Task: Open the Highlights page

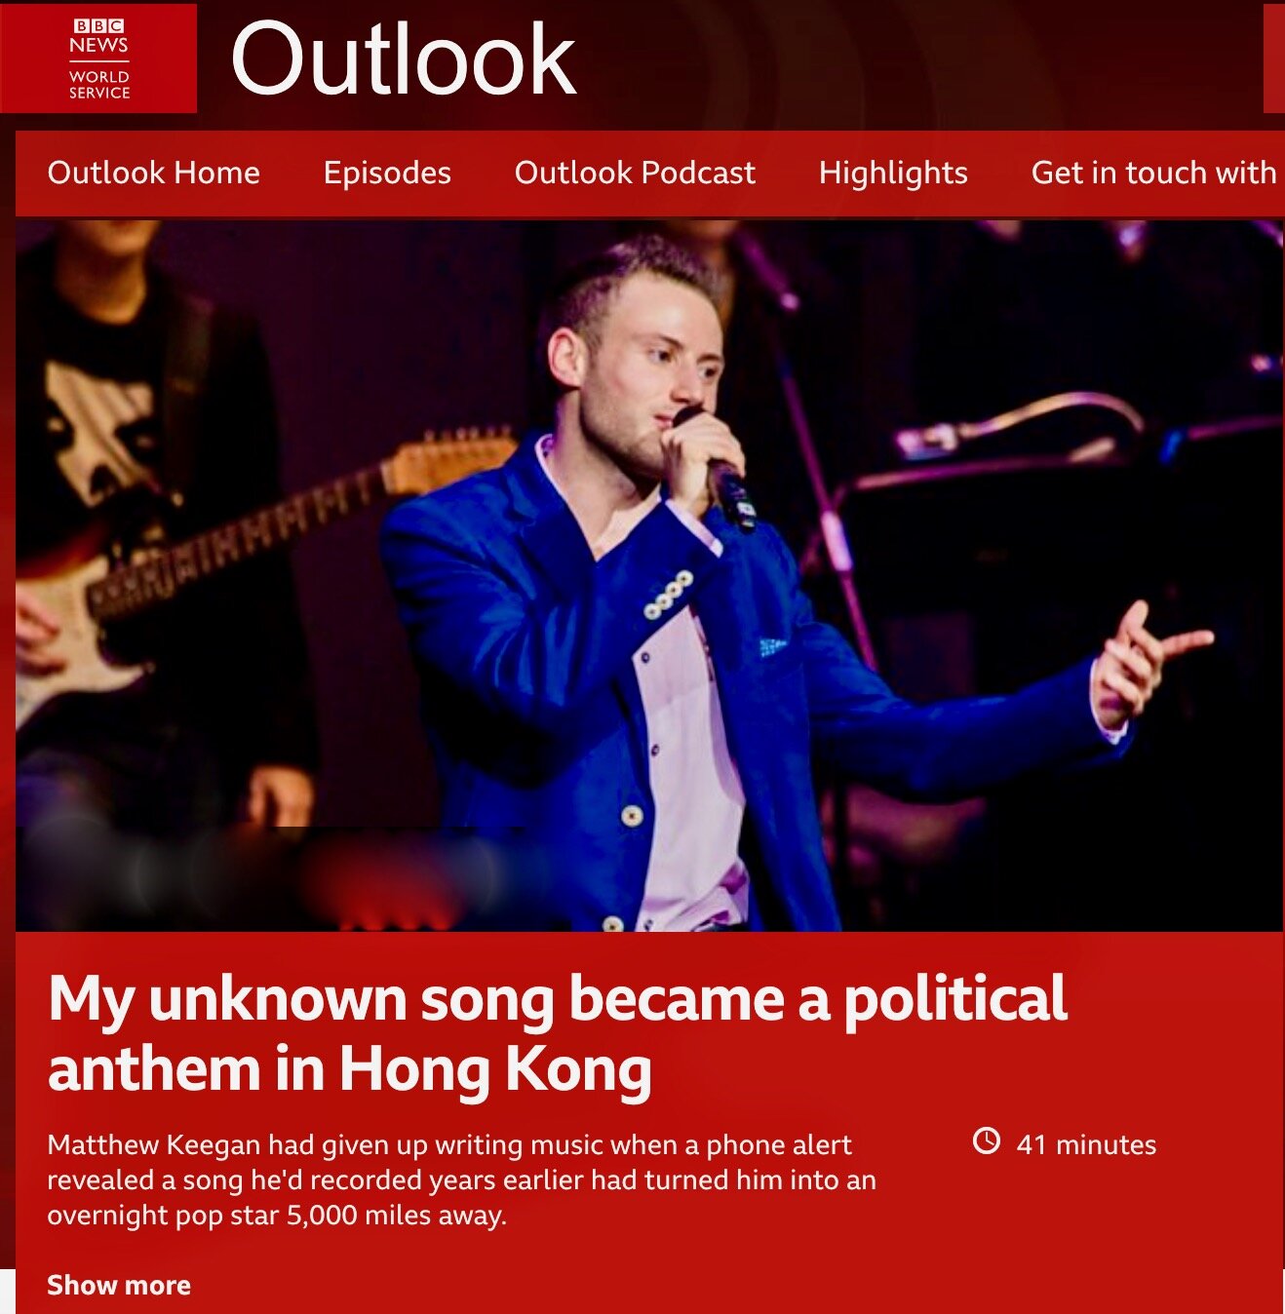Action: 893,173
